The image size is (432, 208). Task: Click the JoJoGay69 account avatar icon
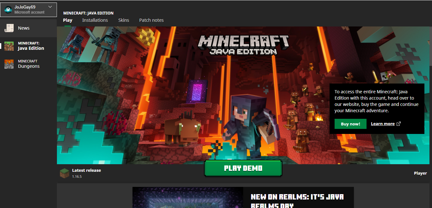pos(8,10)
